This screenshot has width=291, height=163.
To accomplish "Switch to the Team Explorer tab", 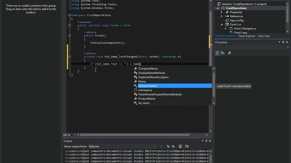I will tap(246, 36).
